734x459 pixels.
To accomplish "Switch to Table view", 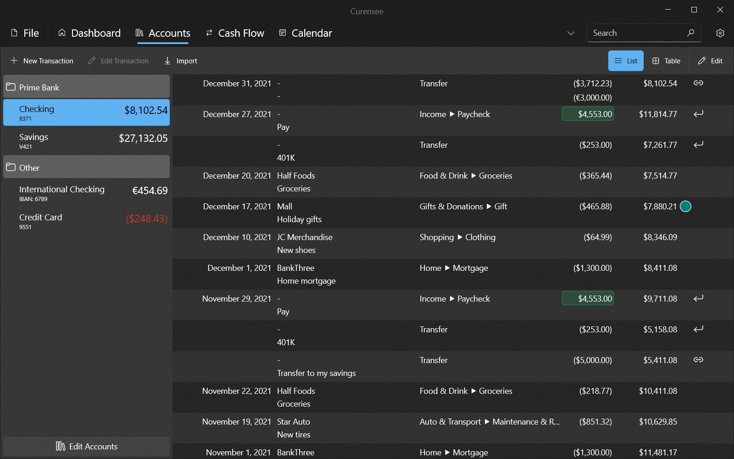I will pos(666,61).
